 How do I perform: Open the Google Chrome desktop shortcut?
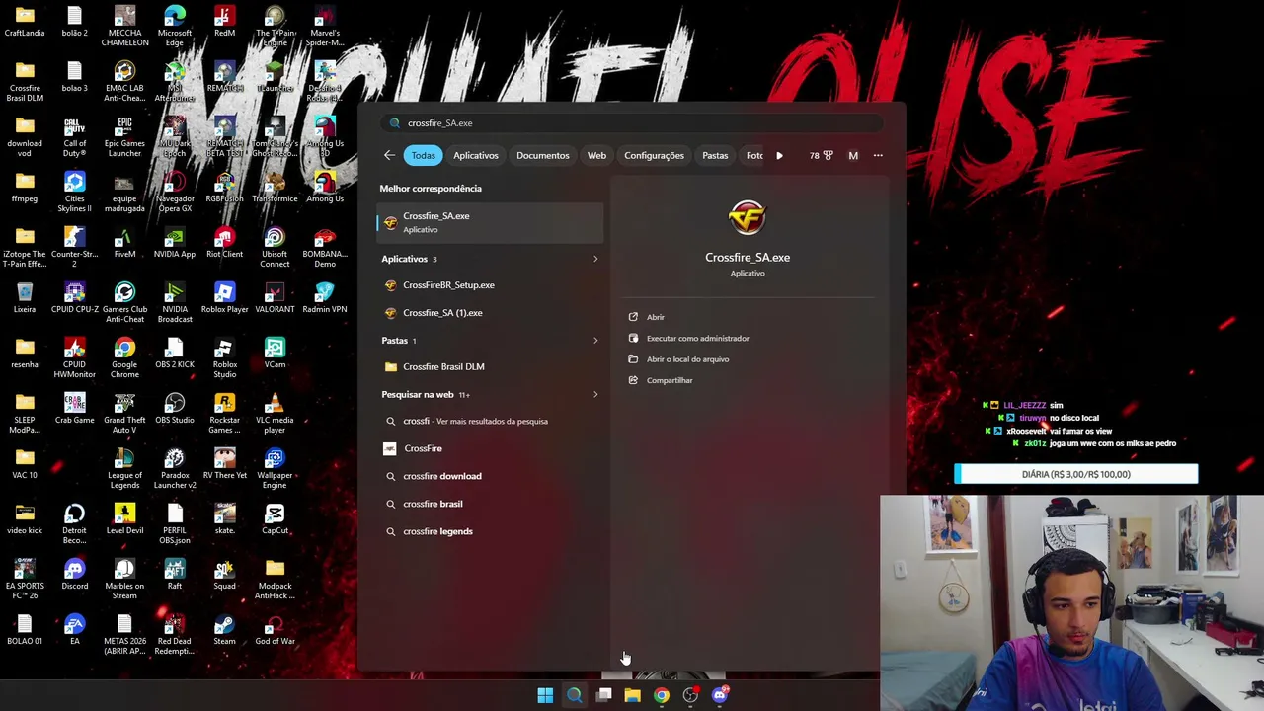pyautogui.click(x=124, y=358)
